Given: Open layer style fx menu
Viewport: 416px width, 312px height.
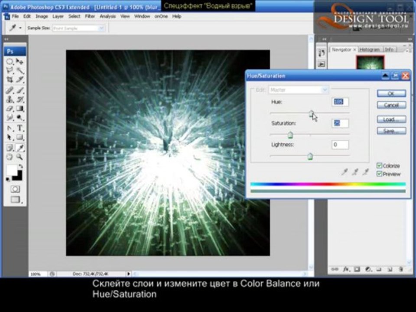Looking at the screenshot, I should pos(346,270).
